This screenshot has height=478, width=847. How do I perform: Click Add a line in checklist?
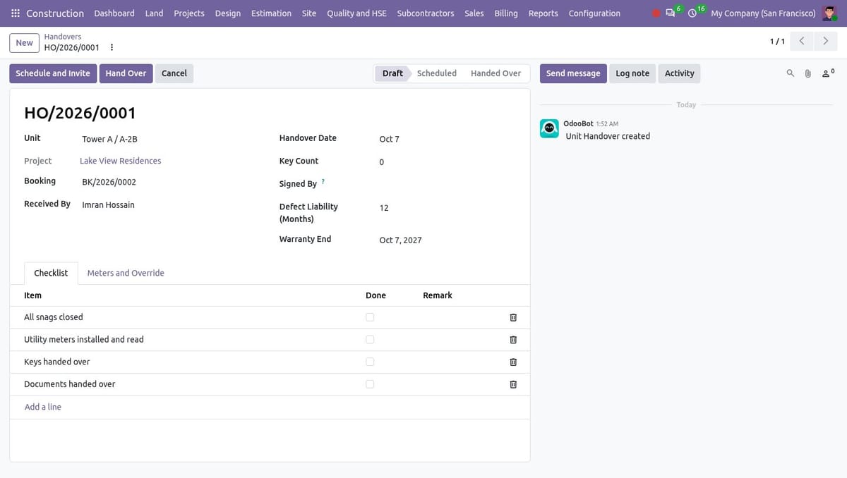(x=43, y=407)
